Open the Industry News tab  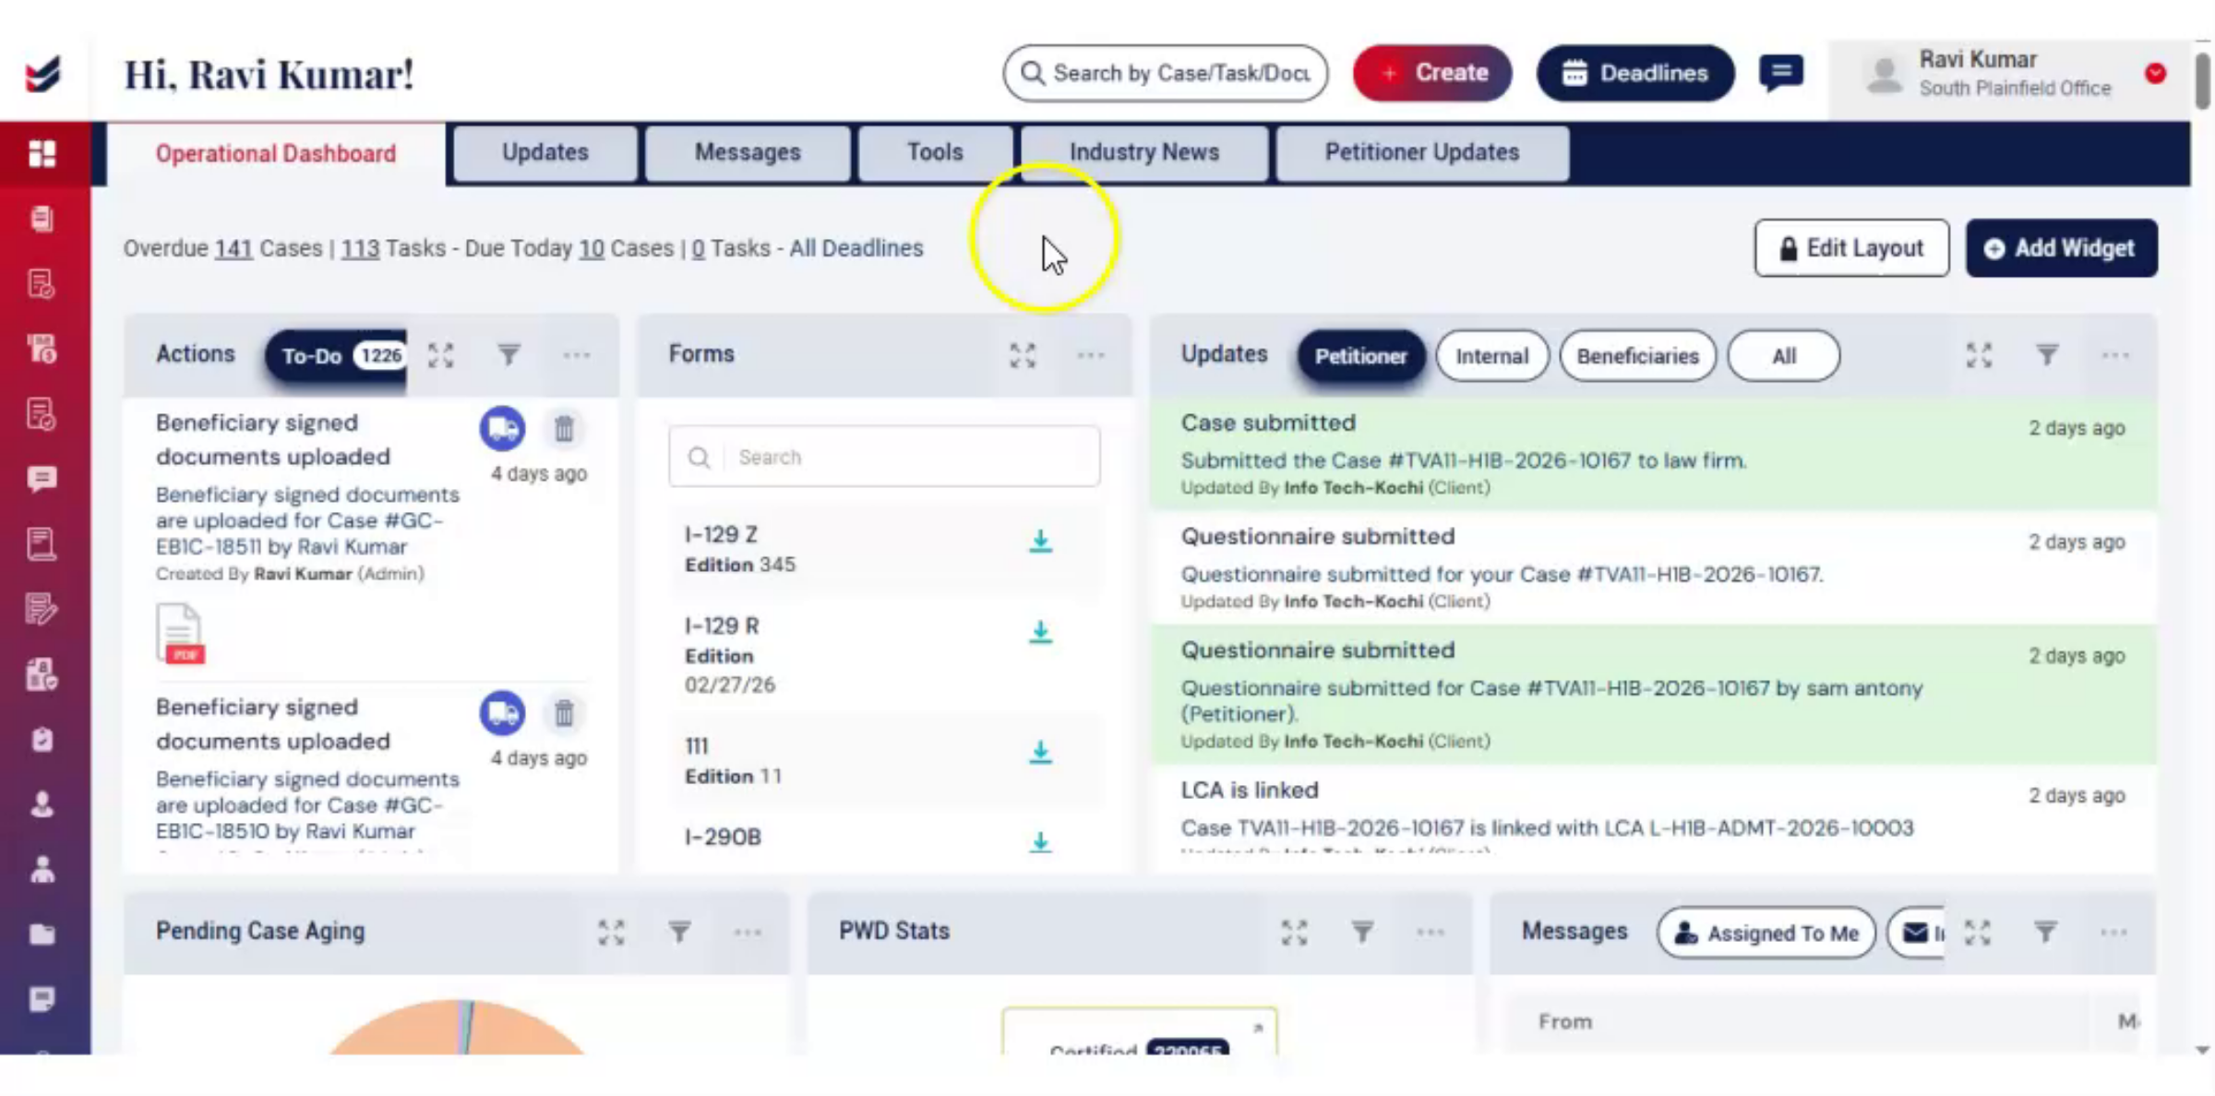point(1144,152)
